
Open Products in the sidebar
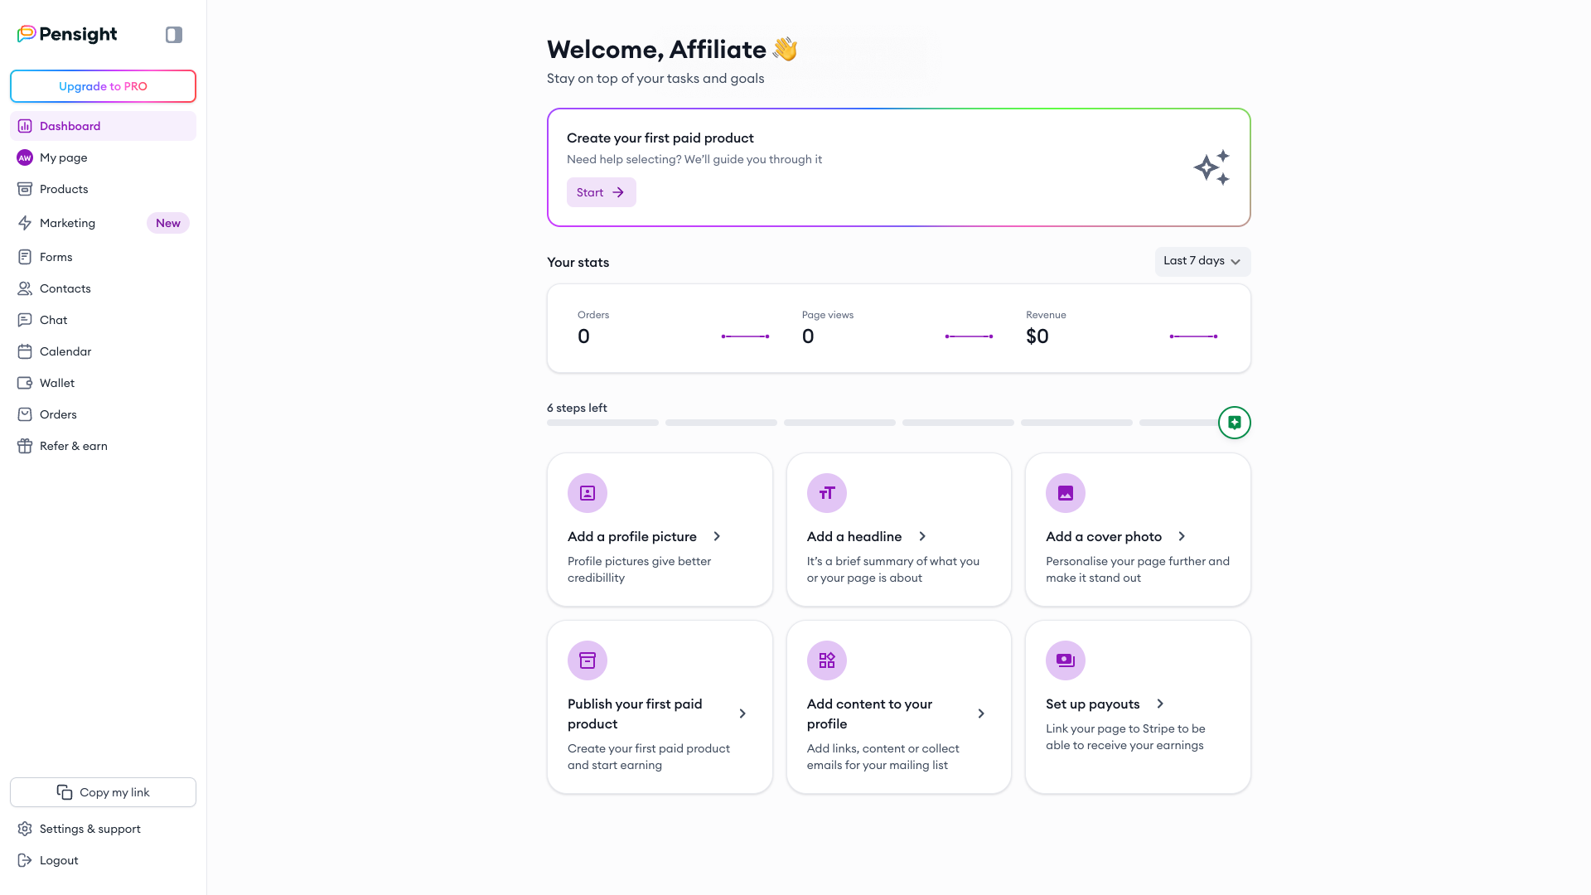(64, 189)
